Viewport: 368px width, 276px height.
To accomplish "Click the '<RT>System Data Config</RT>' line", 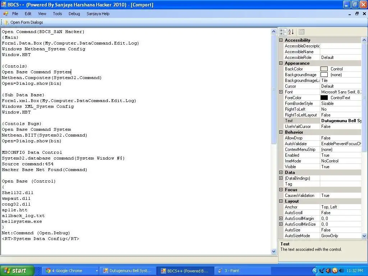I will point(40,239).
